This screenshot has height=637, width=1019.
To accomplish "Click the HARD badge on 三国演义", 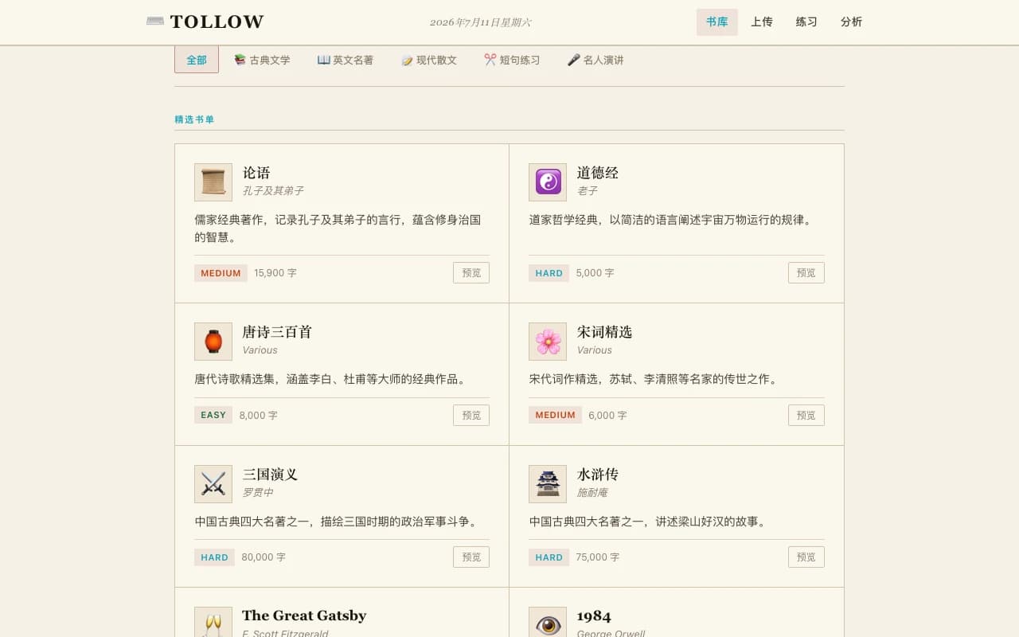I will tap(214, 557).
